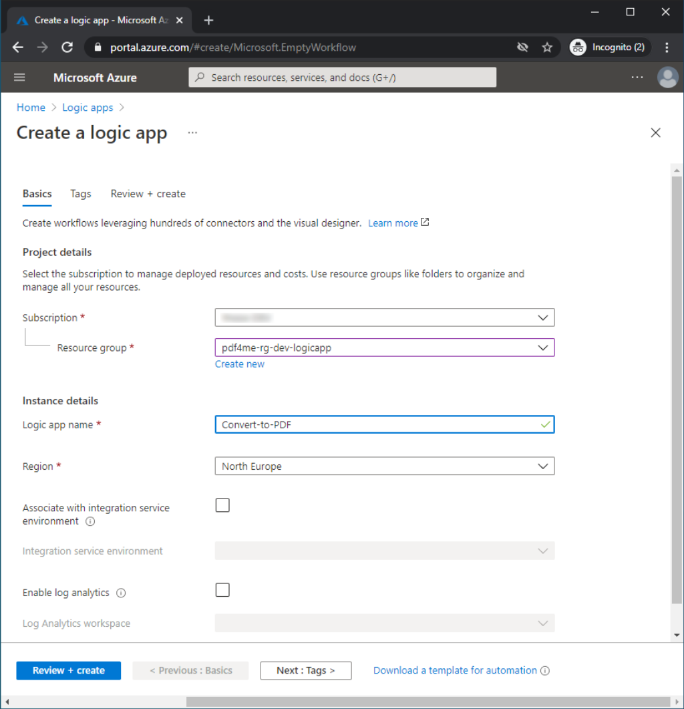Image resolution: width=684 pixels, height=709 pixels.
Task: Click the browser reload icon
Action: coord(67,47)
